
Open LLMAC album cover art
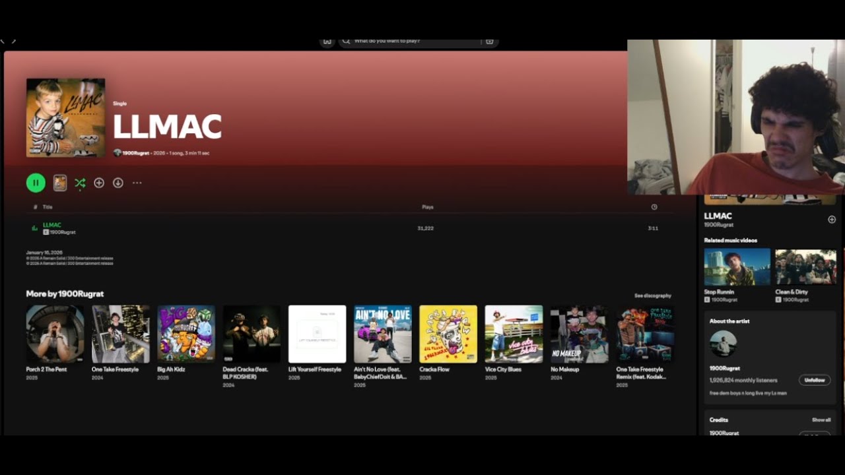[65, 117]
